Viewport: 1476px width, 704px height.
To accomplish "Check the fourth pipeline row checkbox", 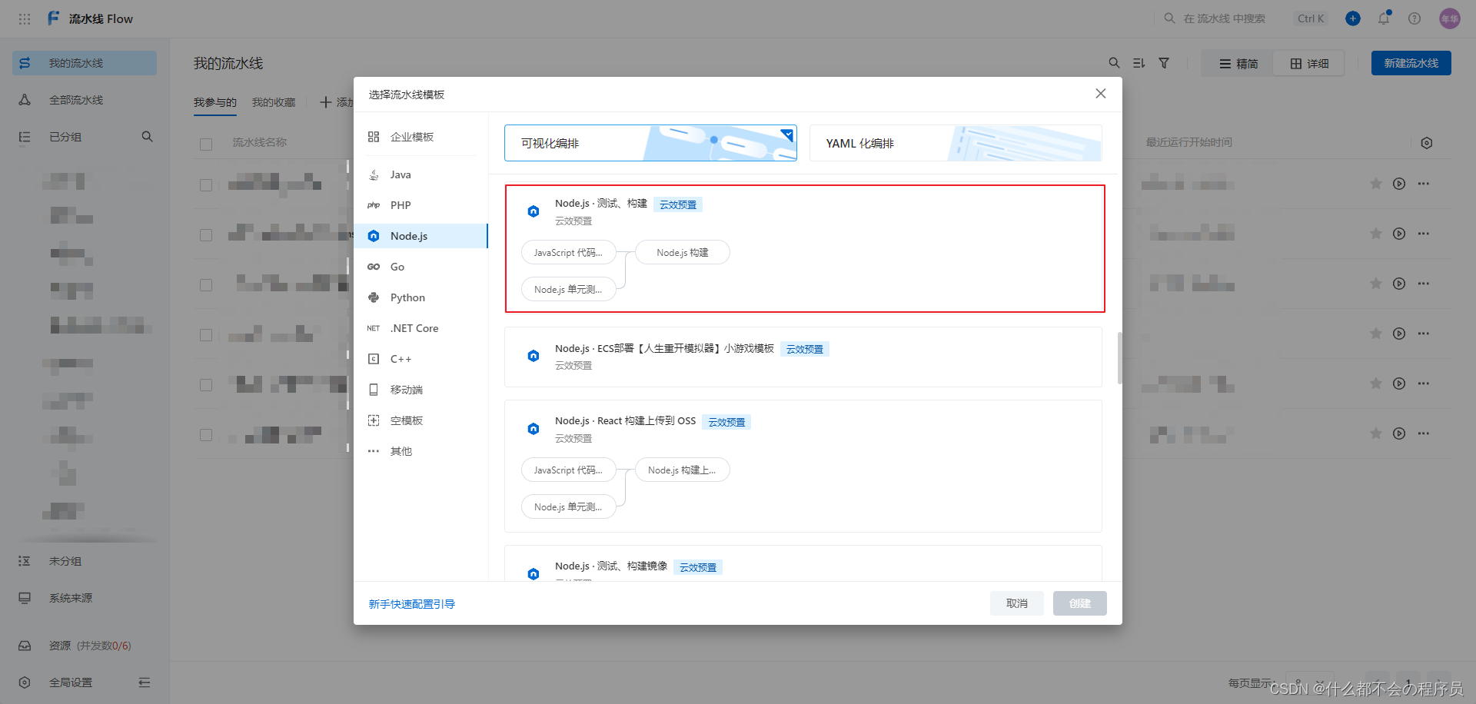I will click(x=206, y=335).
